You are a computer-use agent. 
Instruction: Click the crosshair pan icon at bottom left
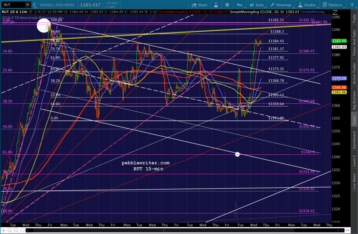coord(3,231)
